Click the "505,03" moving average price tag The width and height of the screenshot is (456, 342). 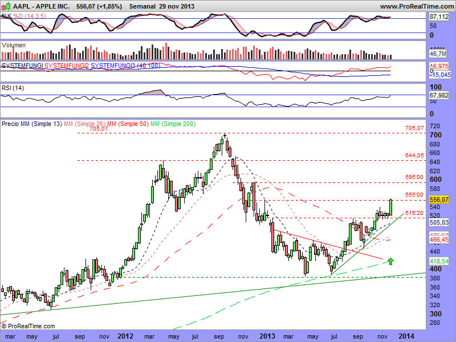pos(439,222)
